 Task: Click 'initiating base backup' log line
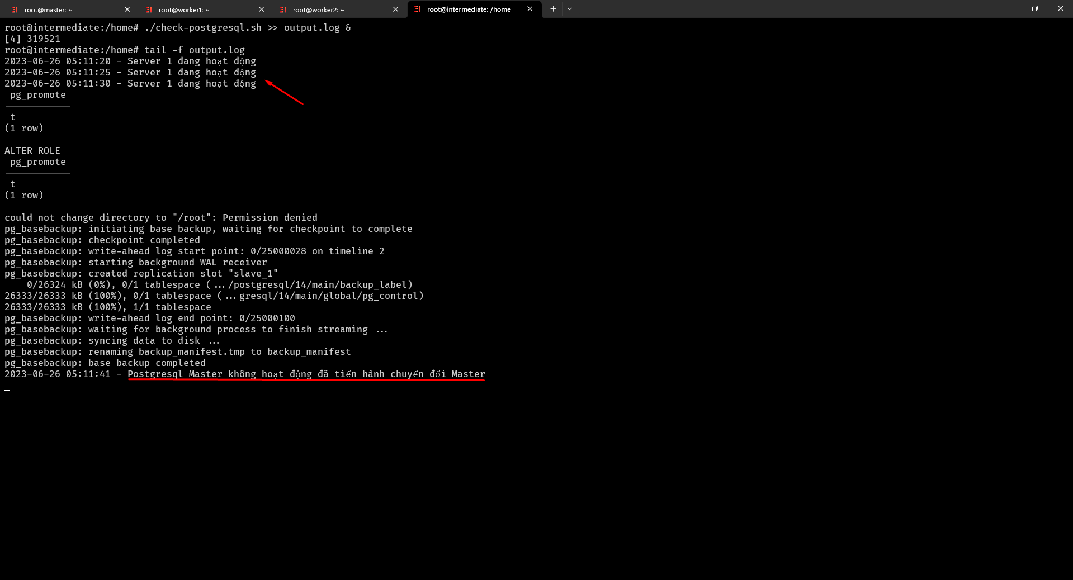coord(209,229)
